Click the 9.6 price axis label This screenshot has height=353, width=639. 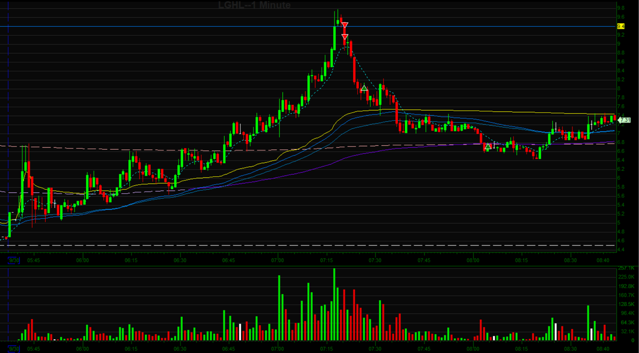621,17
